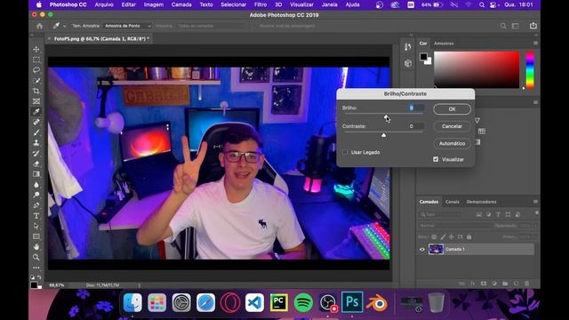Open the eyedropper tool preset arrow
This screenshot has height=320, width=569.
64,26
